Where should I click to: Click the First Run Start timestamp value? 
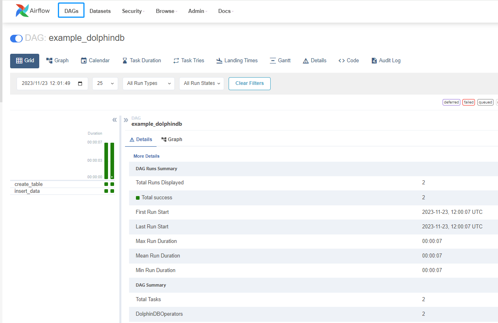452,212
